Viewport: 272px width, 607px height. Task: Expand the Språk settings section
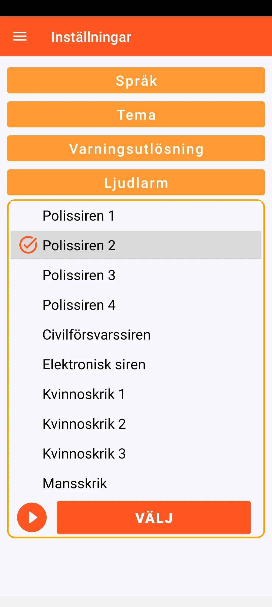pos(136,80)
